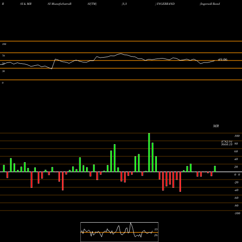The image size is (242, 242).
Task: Select the 5660.13 value in MR panel
Action: [227, 144]
